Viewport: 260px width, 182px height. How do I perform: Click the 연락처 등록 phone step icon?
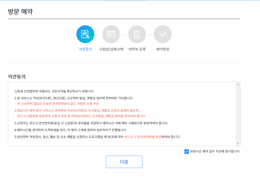coord(137,34)
